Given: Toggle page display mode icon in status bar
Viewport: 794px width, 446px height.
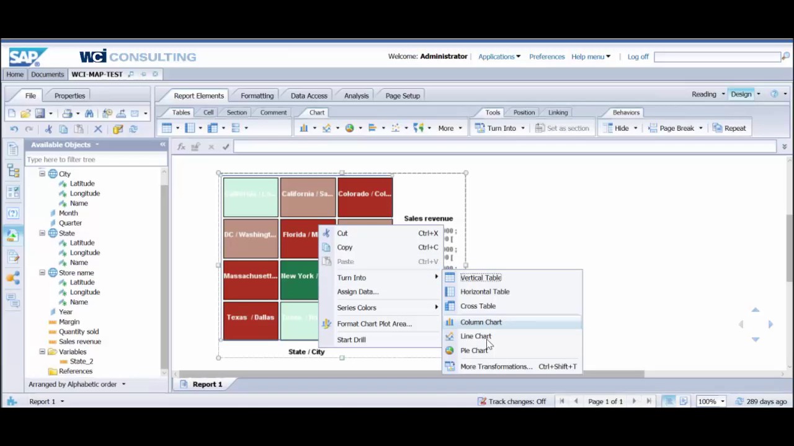Looking at the screenshot, I should [684, 401].
